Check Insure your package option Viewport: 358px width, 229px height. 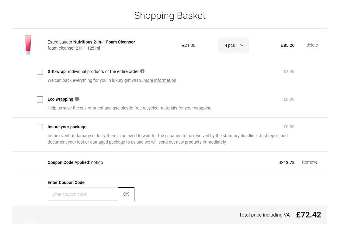[40, 127]
